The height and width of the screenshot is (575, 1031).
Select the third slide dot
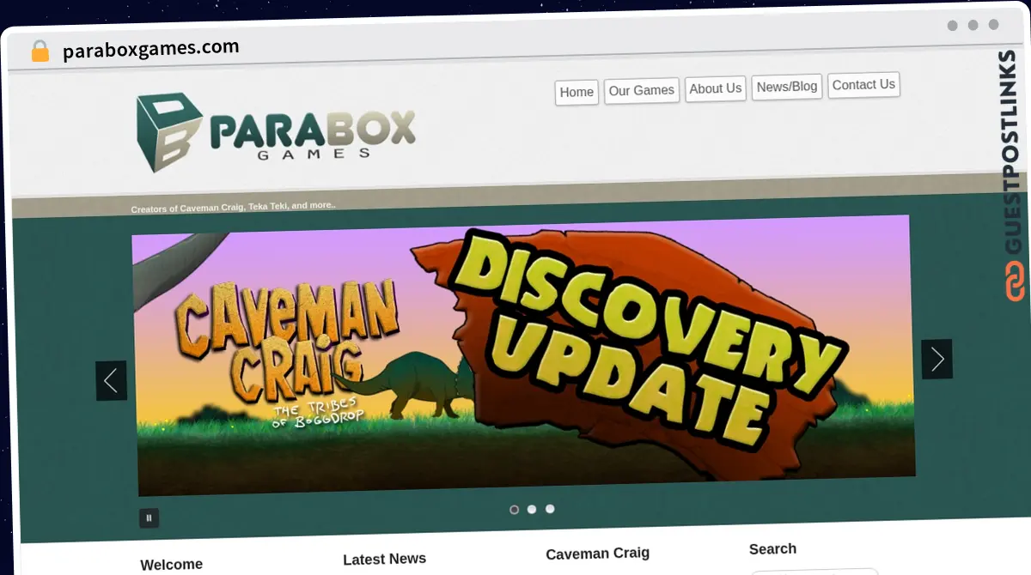pos(550,509)
